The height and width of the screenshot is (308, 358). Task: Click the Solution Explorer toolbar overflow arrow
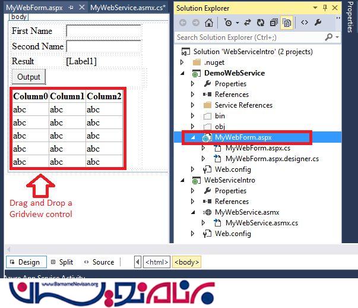(338, 18)
